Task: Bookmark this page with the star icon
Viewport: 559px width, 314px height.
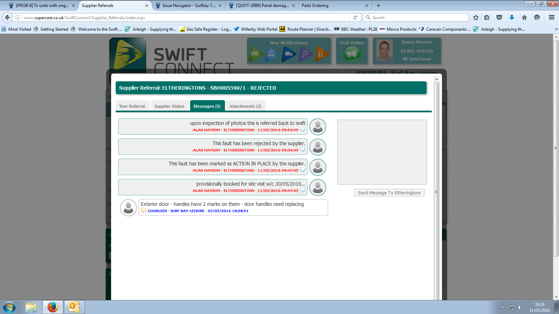Action: [476, 17]
